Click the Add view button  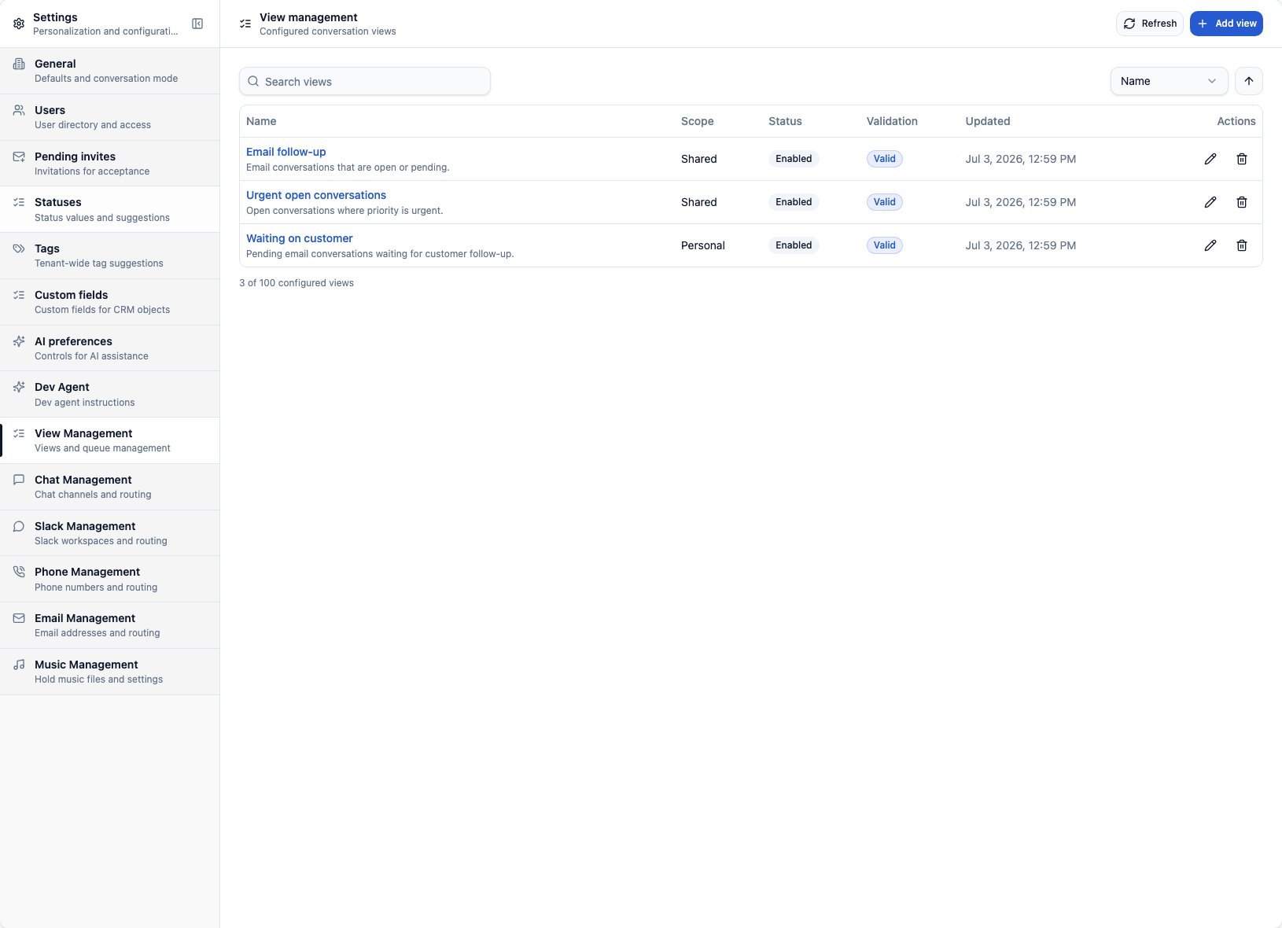point(1226,24)
